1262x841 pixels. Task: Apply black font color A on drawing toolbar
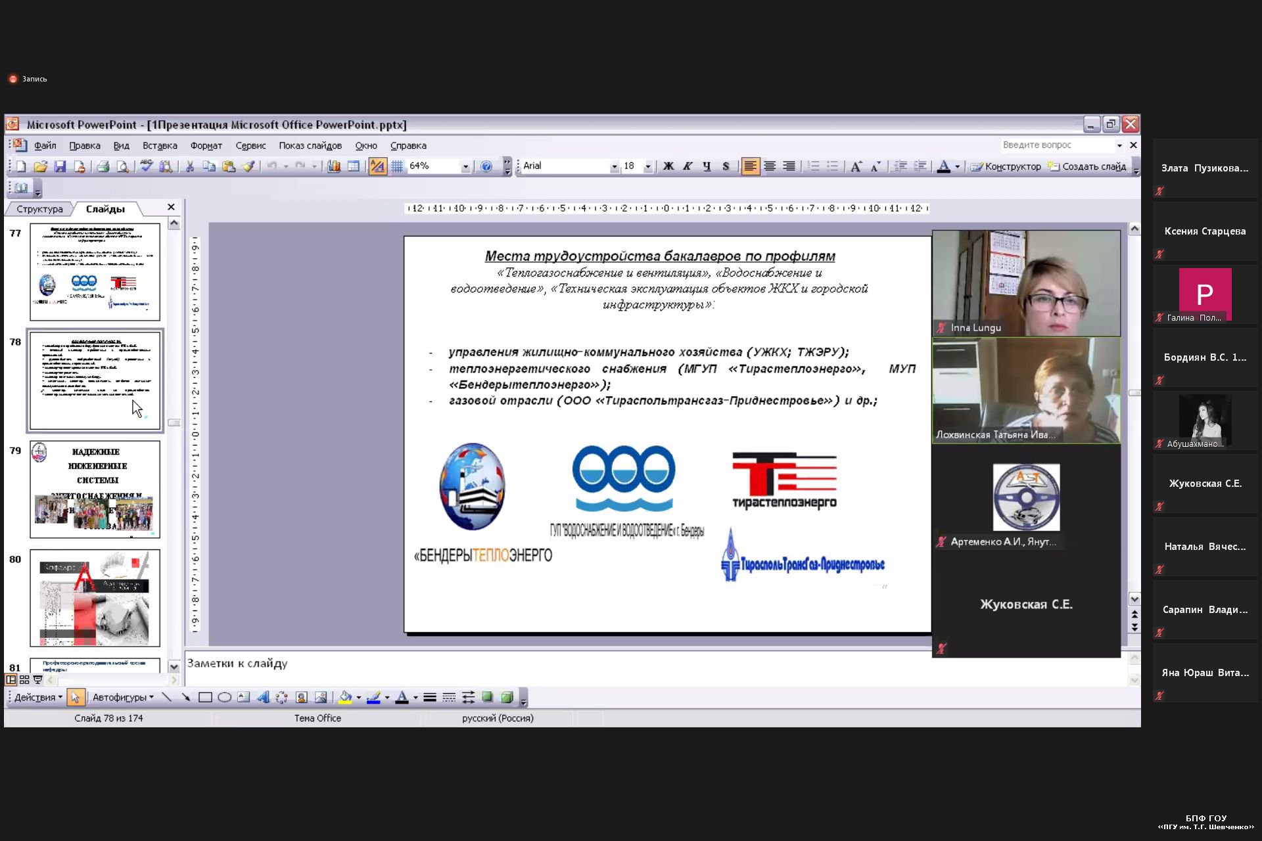[x=402, y=697]
